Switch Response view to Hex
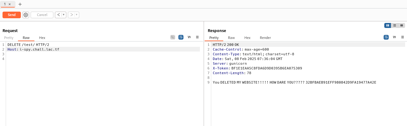Image resolution: width=407 pixels, height=126 pixels. [x=248, y=38]
